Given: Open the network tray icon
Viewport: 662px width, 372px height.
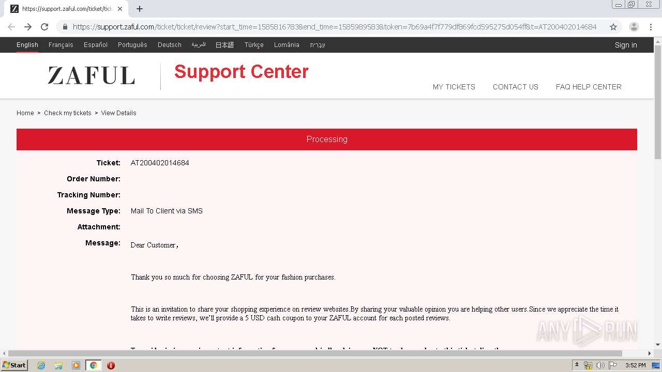Looking at the screenshot, I should click(x=588, y=365).
